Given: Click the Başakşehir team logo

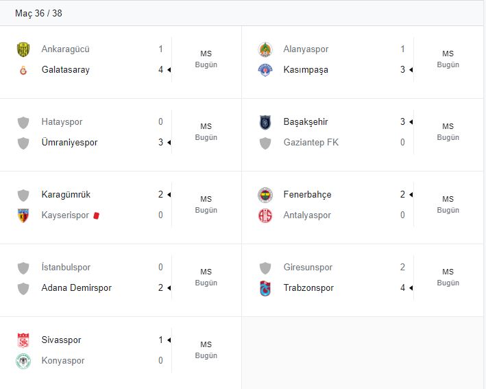Looking at the screenshot, I should point(265,122).
